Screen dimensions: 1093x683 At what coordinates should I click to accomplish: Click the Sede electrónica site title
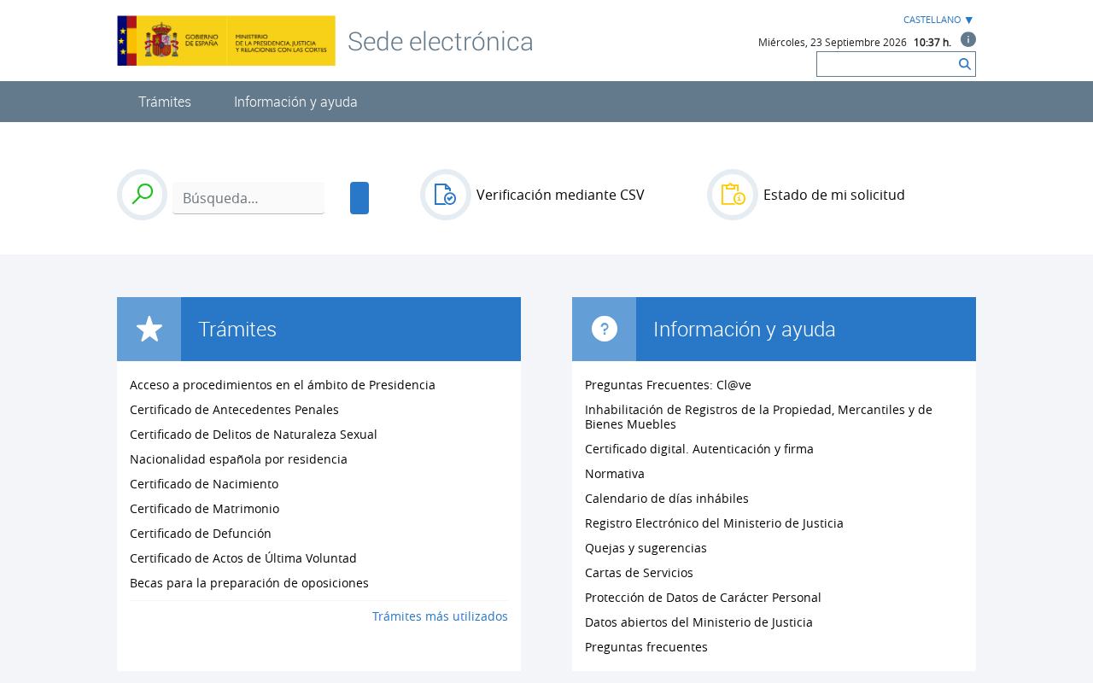coord(441,41)
